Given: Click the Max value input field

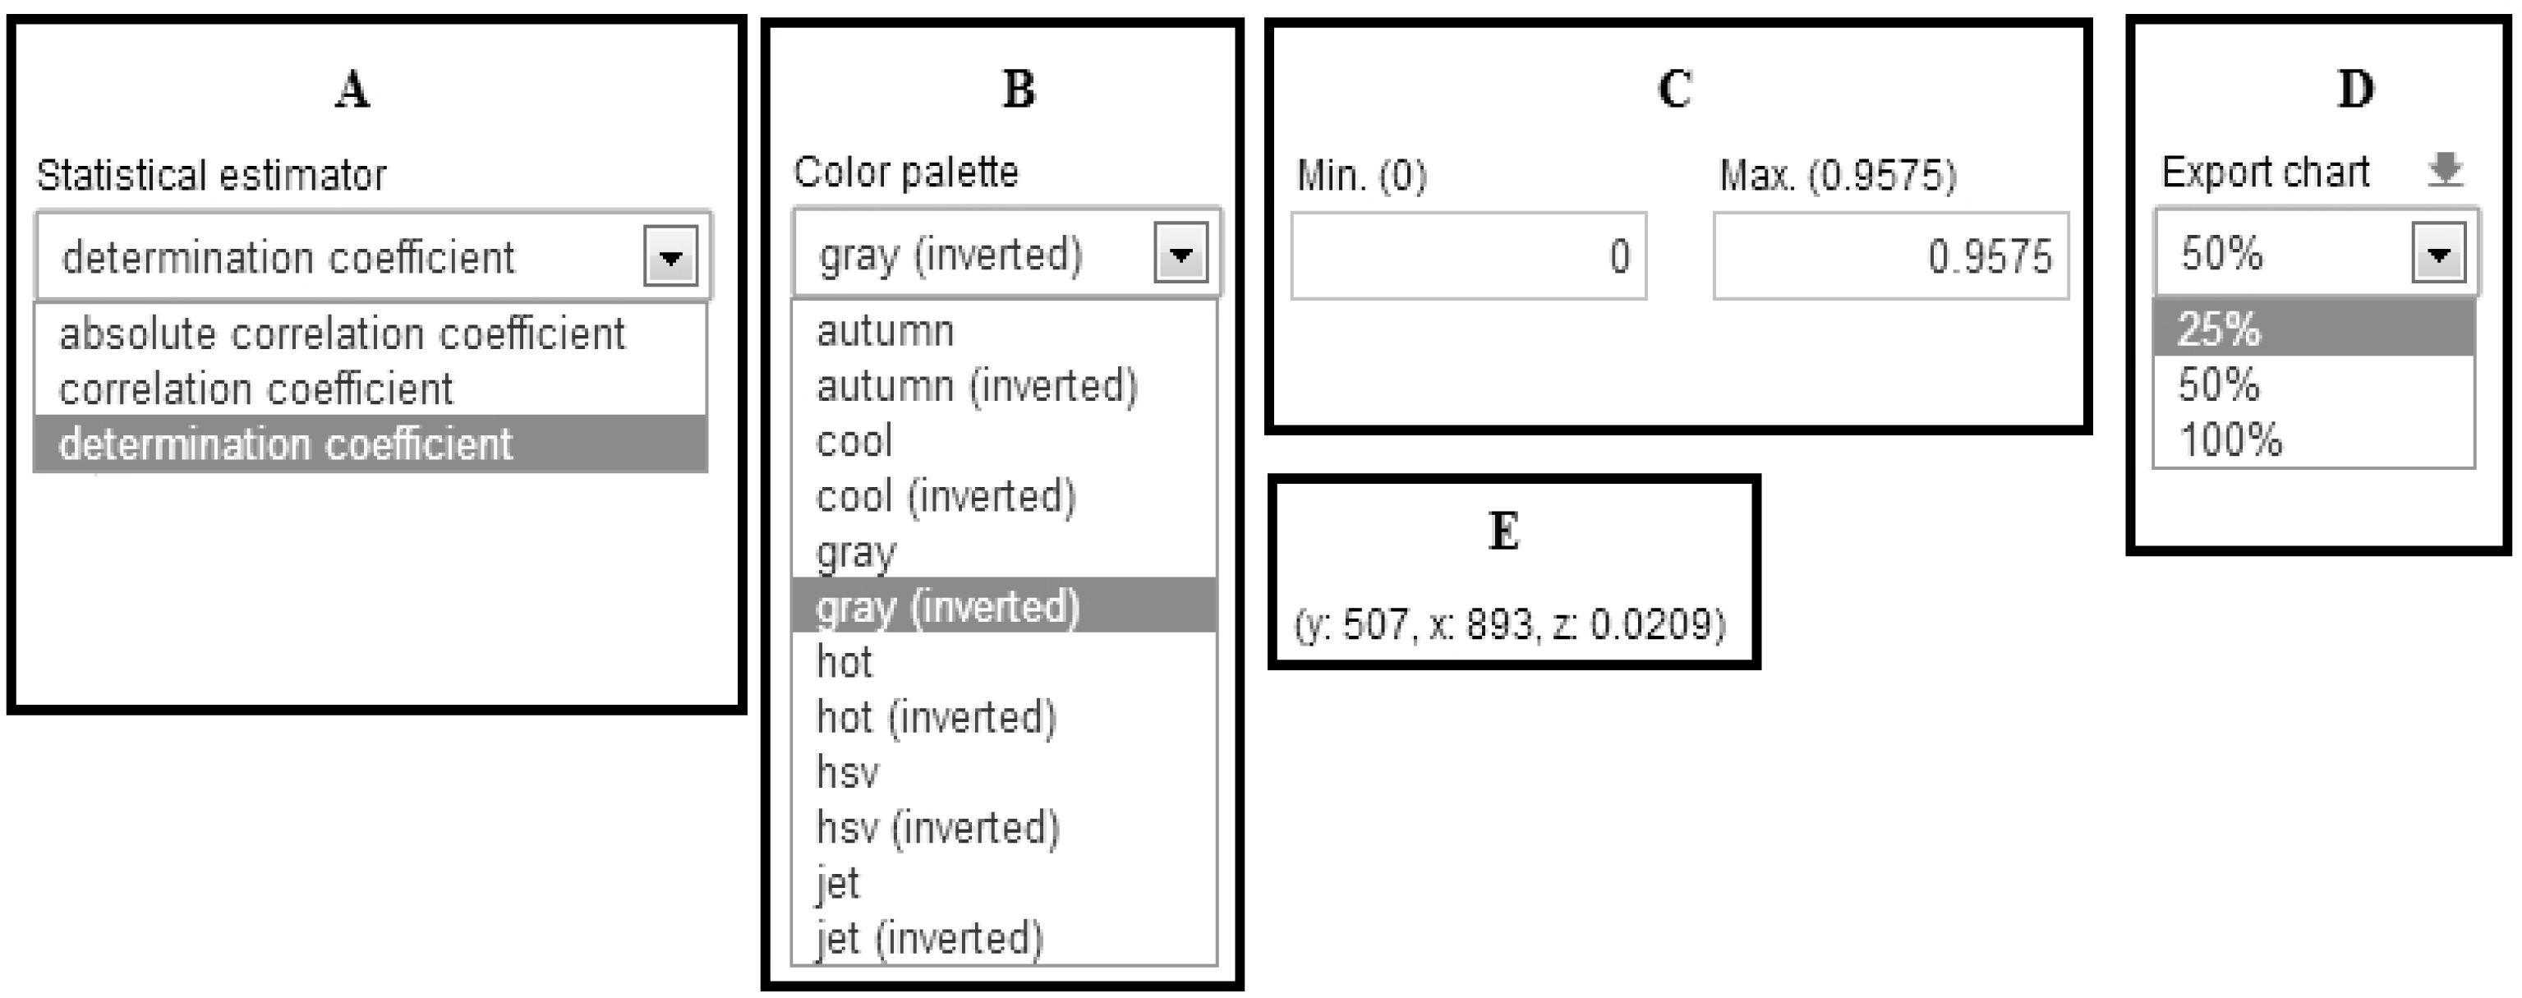Looking at the screenshot, I should [1889, 258].
